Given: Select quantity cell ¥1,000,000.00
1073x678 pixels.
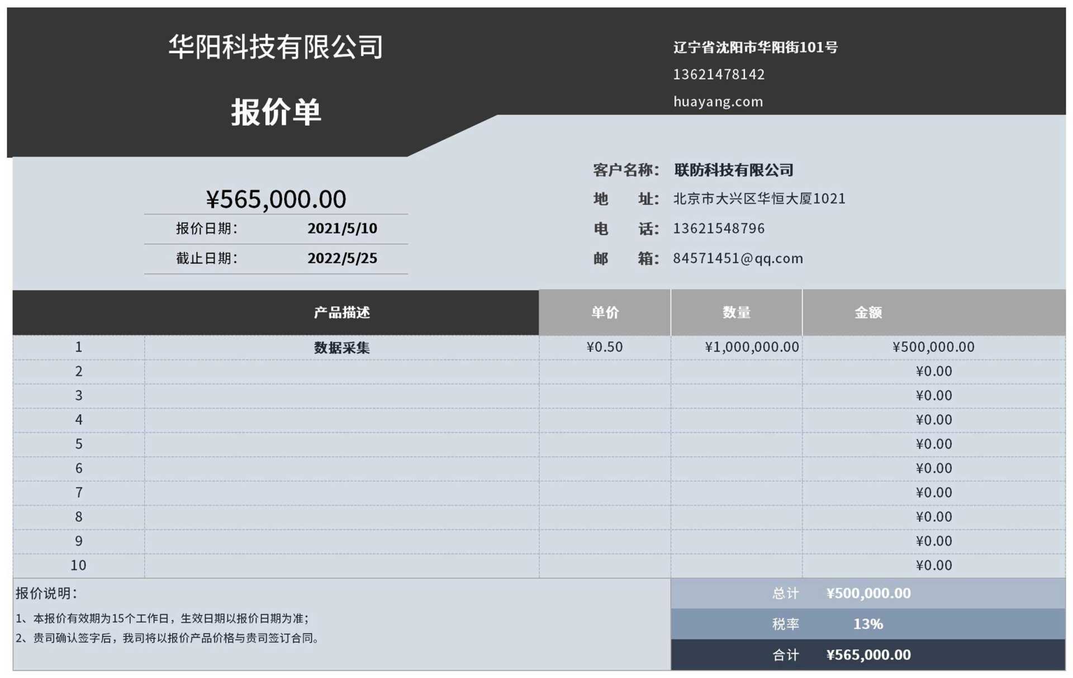Looking at the screenshot, I should click(x=737, y=347).
